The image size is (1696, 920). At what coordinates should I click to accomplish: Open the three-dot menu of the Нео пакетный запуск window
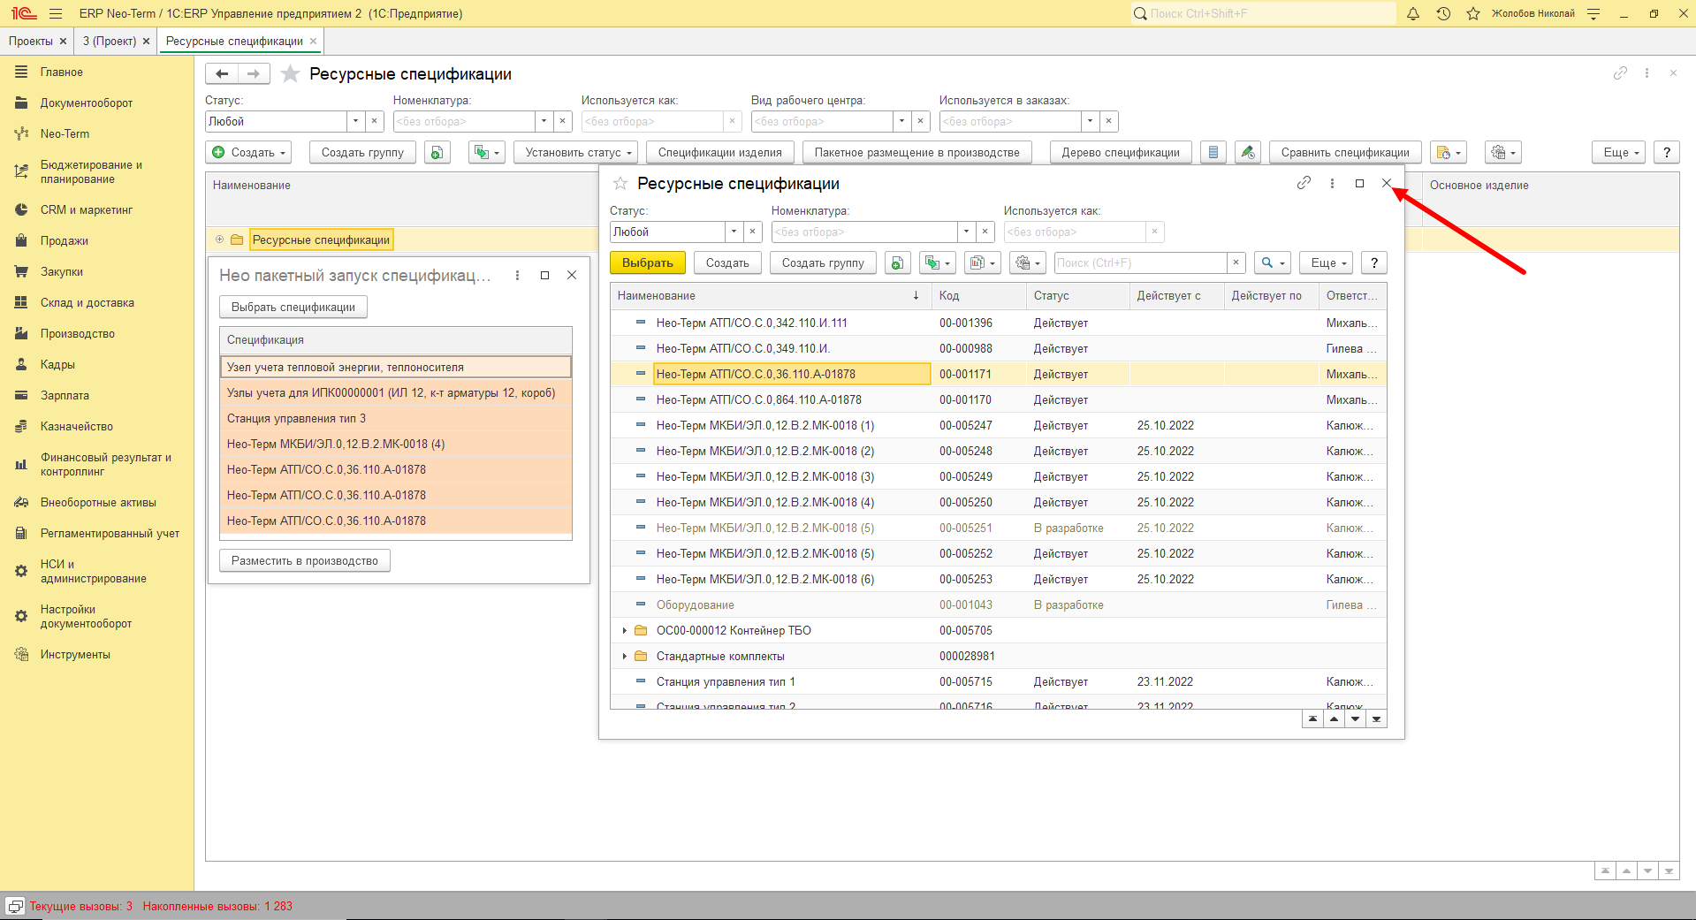point(517,276)
